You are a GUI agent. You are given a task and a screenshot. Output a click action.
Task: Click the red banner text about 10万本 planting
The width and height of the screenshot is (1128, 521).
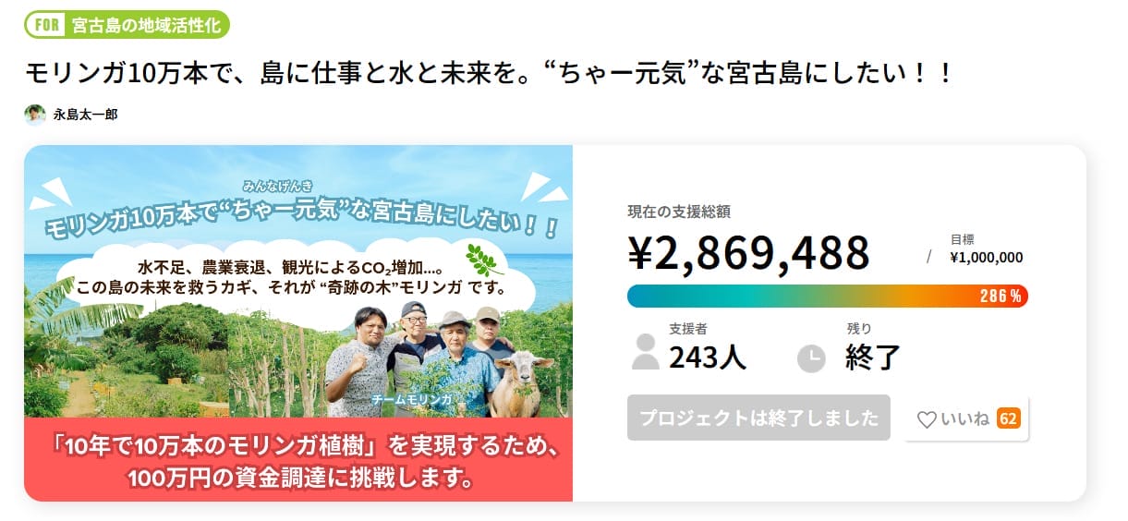pos(297,459)
